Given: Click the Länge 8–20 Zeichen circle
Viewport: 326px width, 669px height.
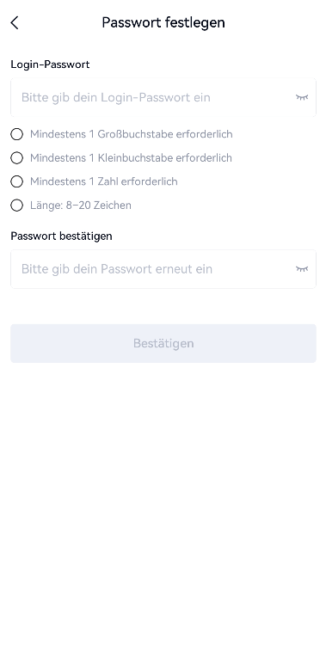Looking at the screenshot, I should click(x=16, y=206).
